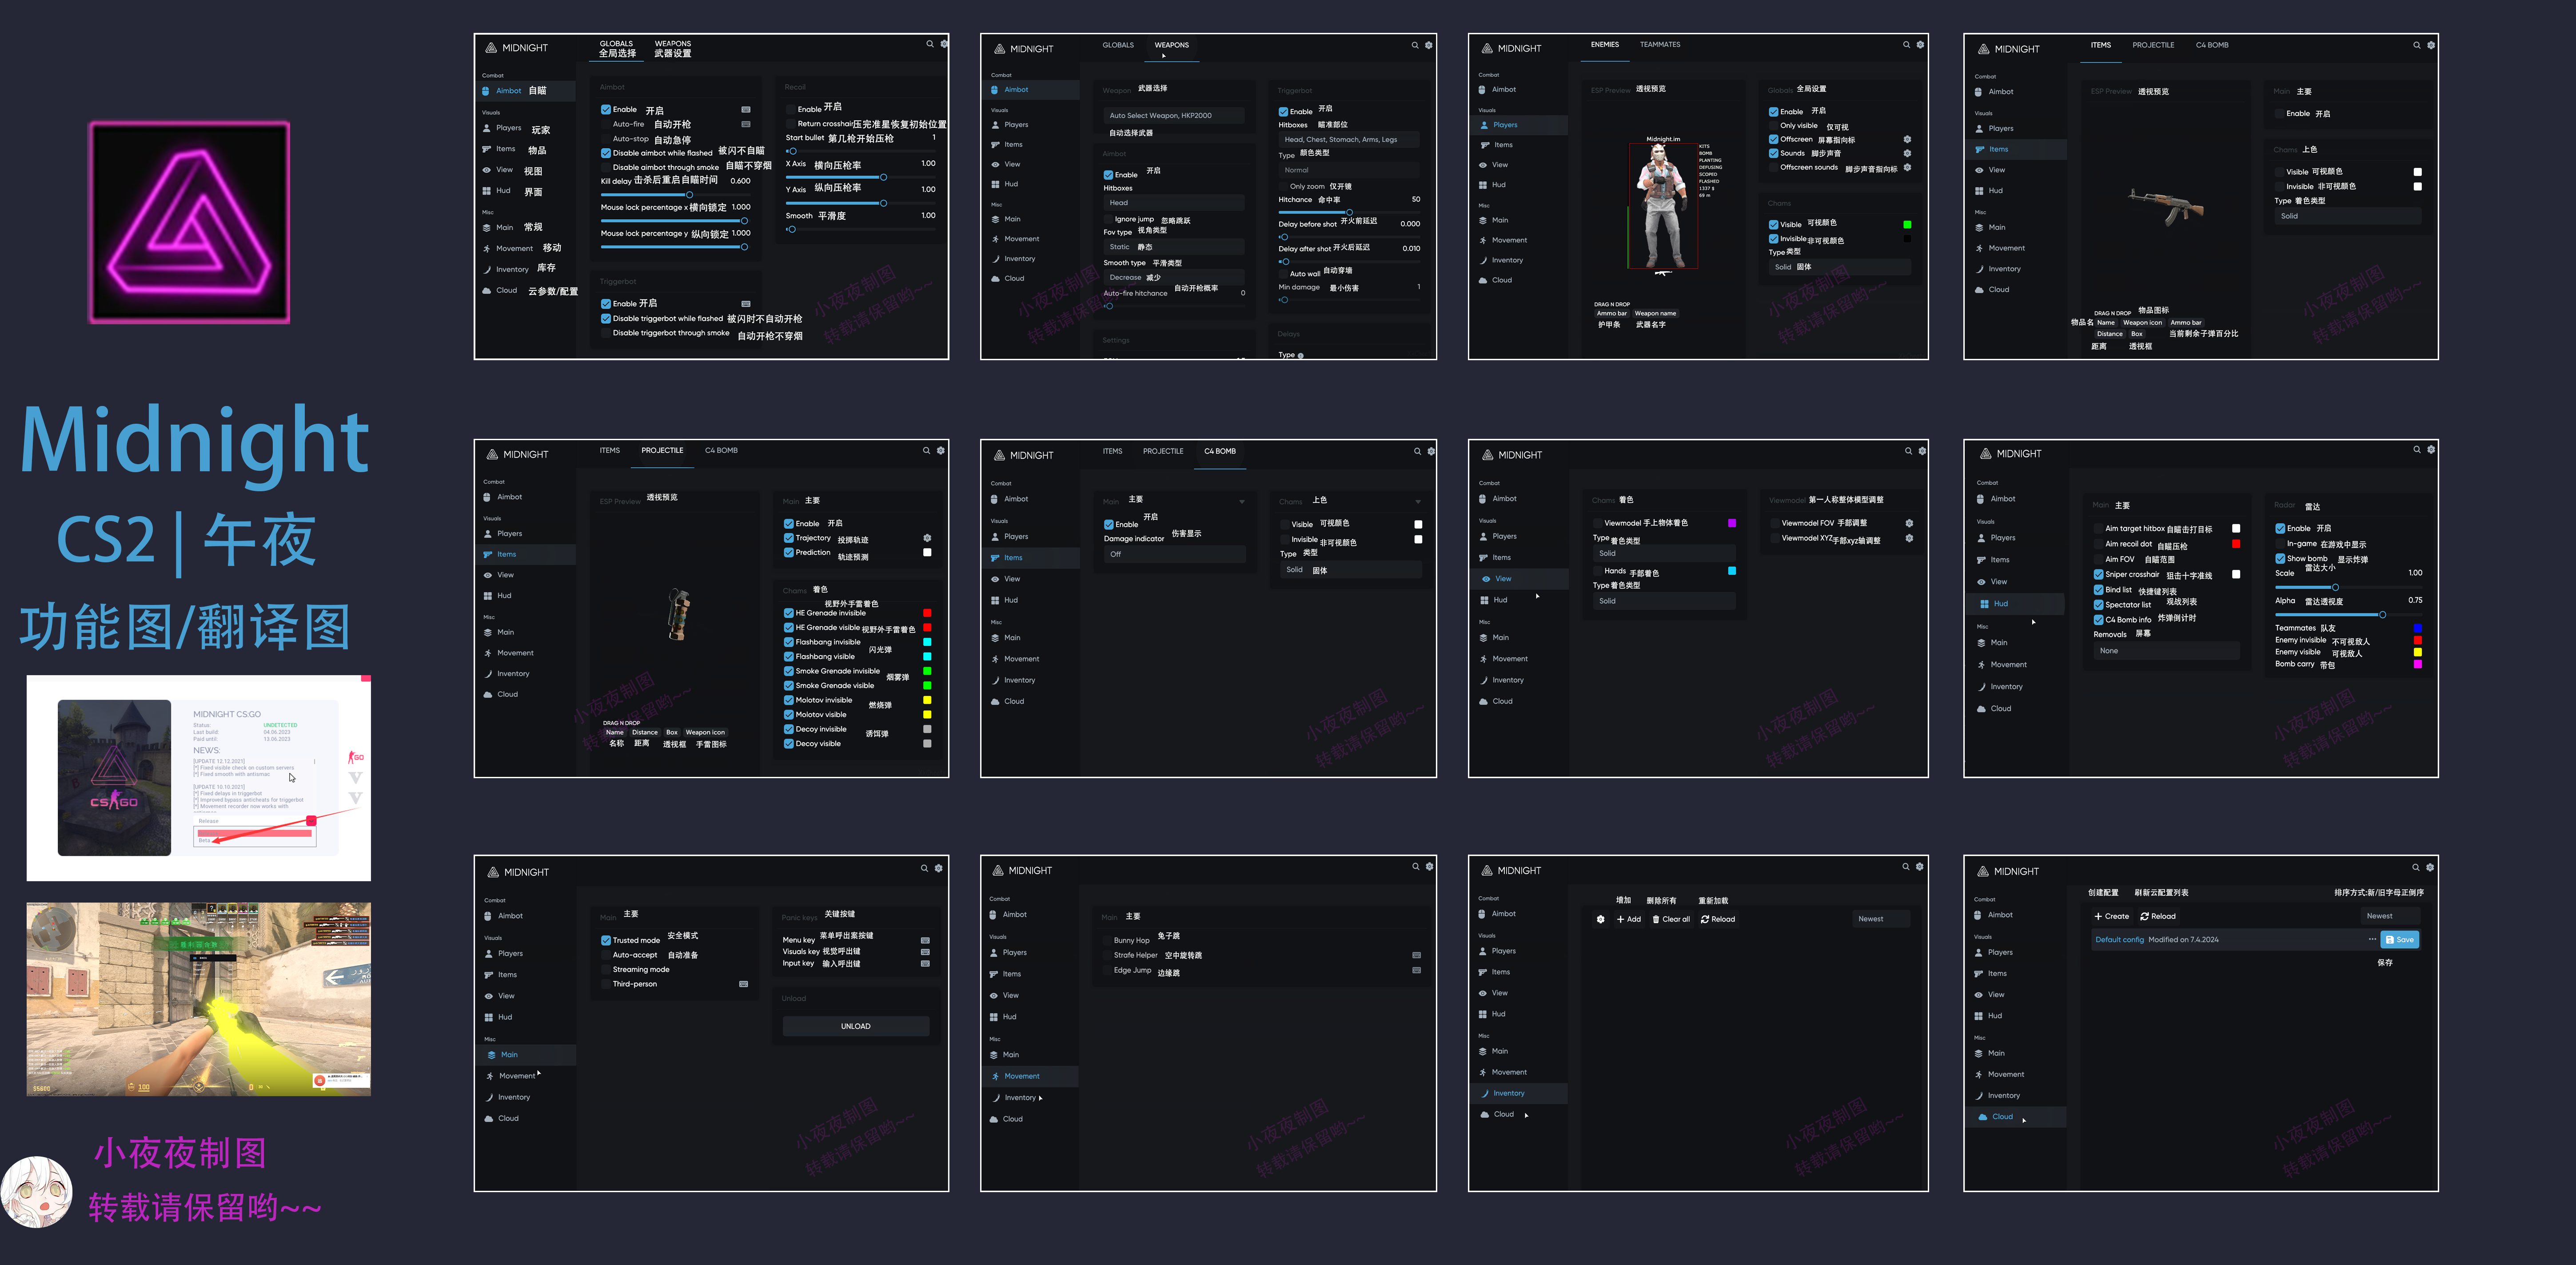The height and width of the screenshot is (1265, 2576).
Task: Click highlighted Inventory knife icon beside Clear all panel
Action: (x=1485, y=1093)
